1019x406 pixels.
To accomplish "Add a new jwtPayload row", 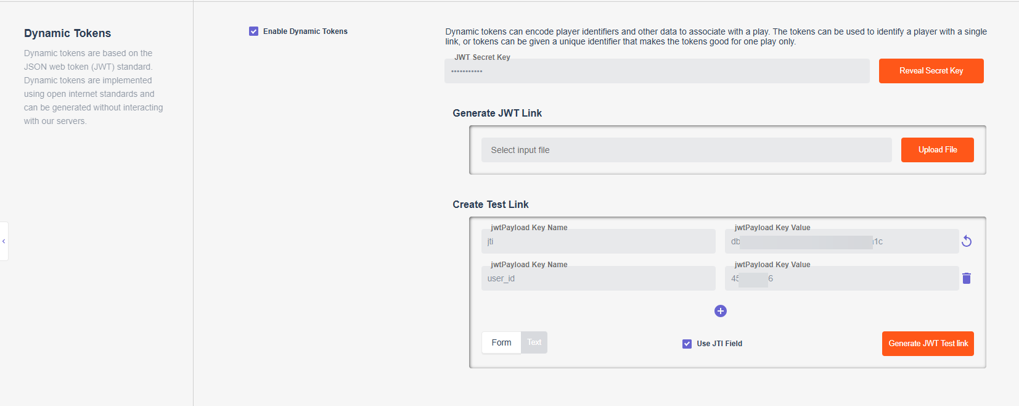I will (721, 311).
